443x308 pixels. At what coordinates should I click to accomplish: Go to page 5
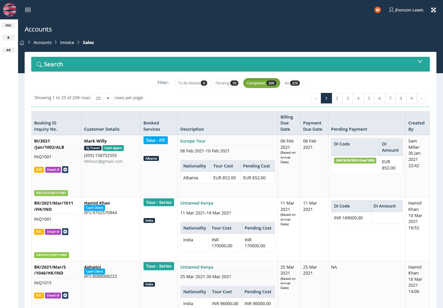pos(369,98)
